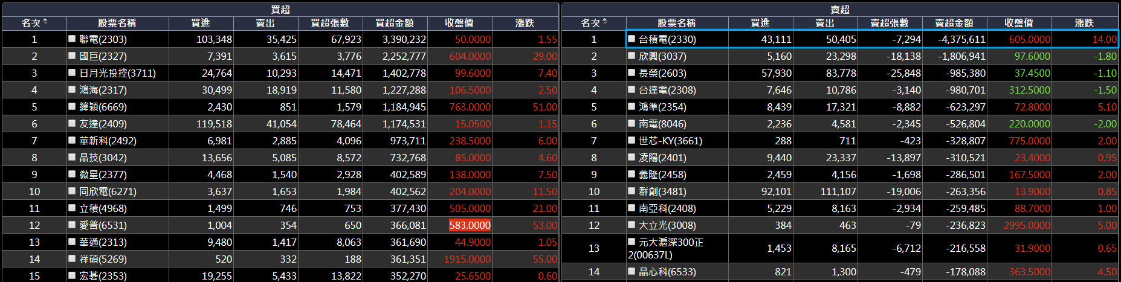Select stock 友達(2409)
The width and height of the screenshot is (1121, 282).
103,124
